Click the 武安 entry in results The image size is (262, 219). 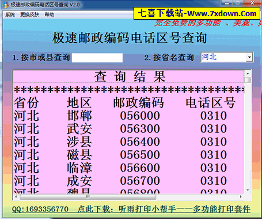click(79, 129)
